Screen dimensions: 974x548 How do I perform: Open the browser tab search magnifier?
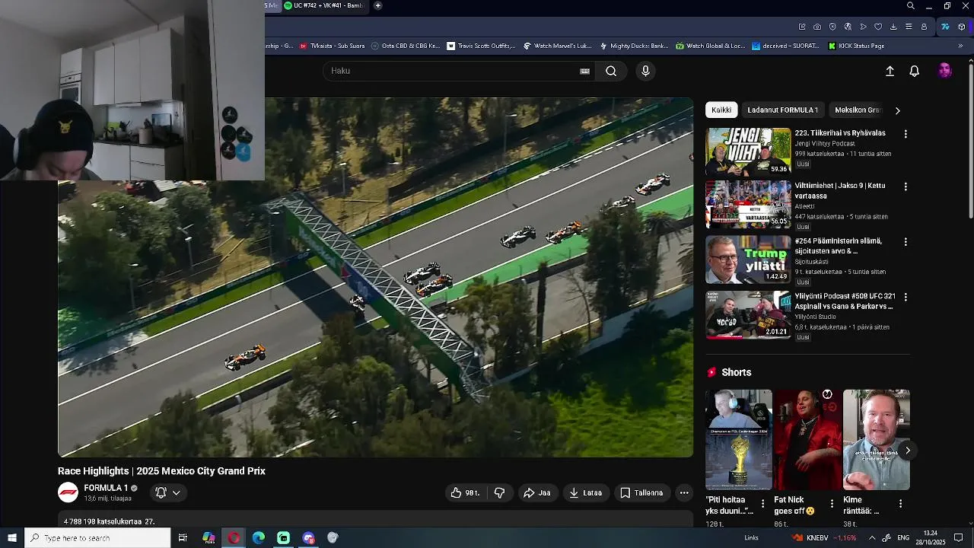point(911,6)
